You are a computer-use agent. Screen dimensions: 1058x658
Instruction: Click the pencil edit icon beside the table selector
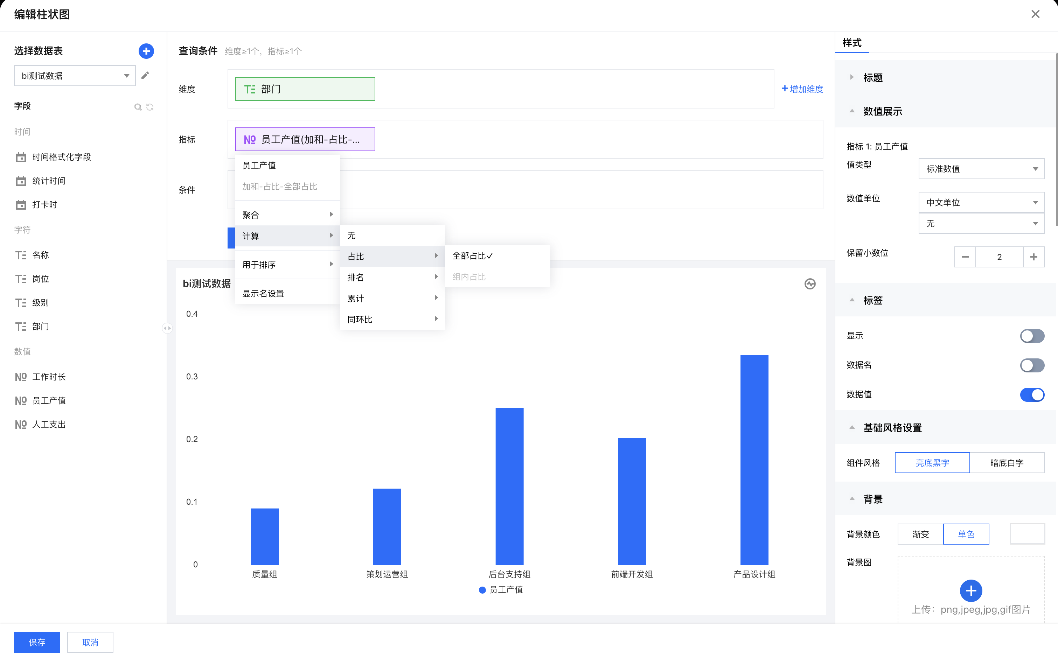pos(145,75)
